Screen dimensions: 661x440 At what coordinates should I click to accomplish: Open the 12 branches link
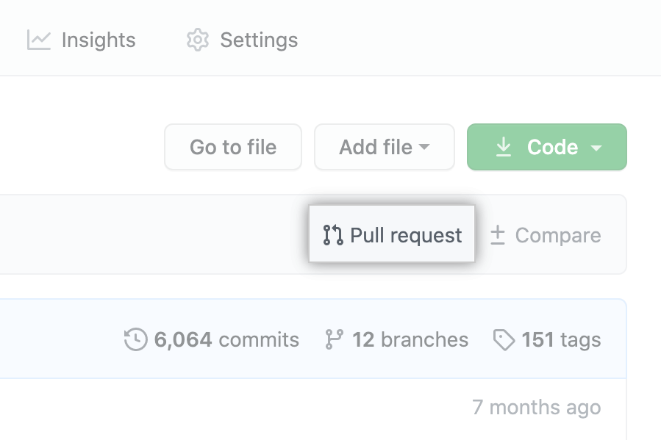(x=397, y=339)
